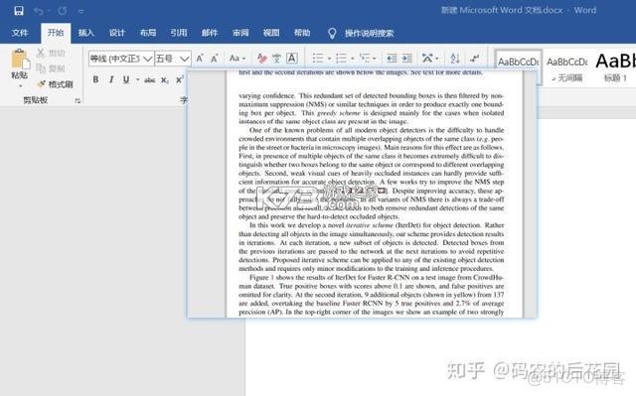The width and height of the screenshot is (636, 396).
Task: Click the Redo icon in the title bar
Action: 62,11
